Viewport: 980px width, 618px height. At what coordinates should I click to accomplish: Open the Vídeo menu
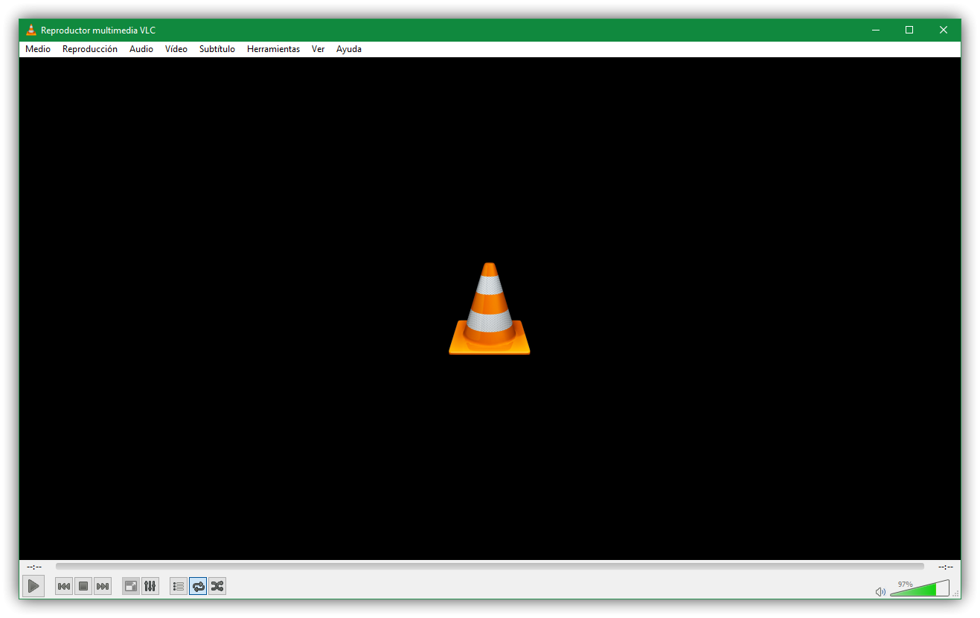[x=176, y=49]
